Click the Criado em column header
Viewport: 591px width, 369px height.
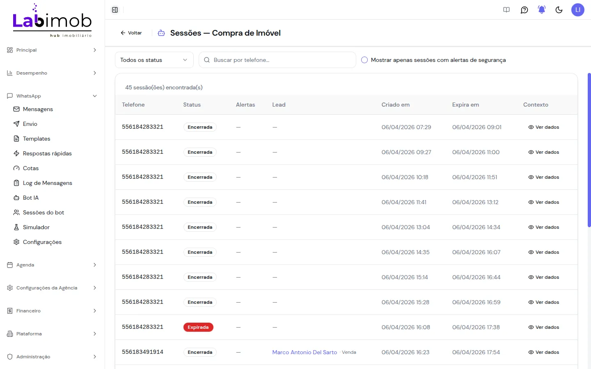tap(396, 105)
